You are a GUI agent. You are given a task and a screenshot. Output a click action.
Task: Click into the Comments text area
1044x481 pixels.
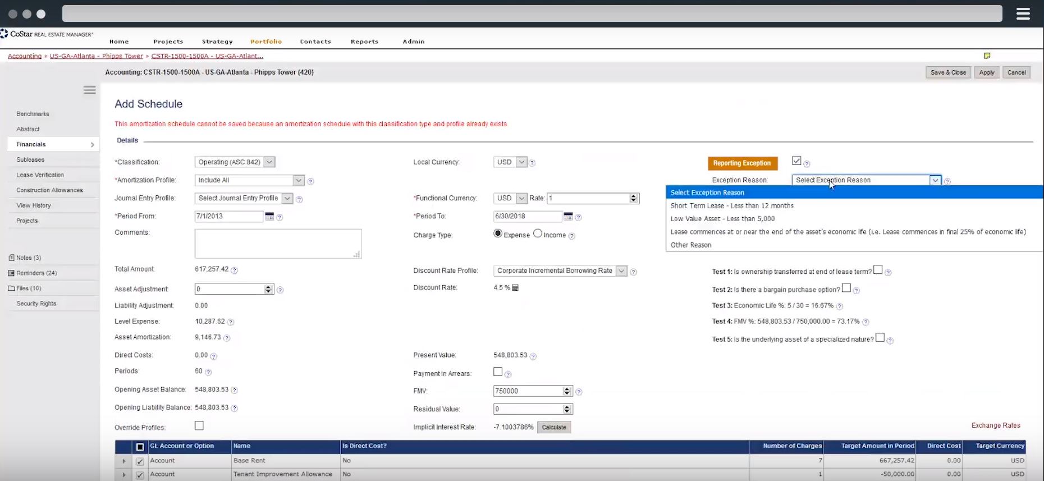(x=278, y=244)
